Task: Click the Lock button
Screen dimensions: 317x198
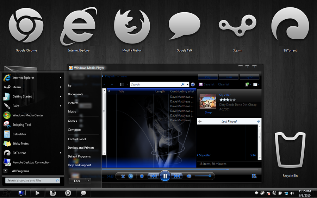Action: coord(77,181)
